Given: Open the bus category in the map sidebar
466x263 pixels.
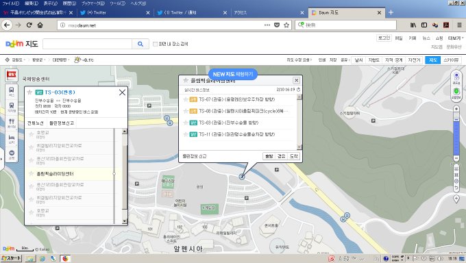Looking at the screenshot, I should click(11, 91).
